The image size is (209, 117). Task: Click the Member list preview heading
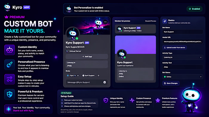pos(122,21)
